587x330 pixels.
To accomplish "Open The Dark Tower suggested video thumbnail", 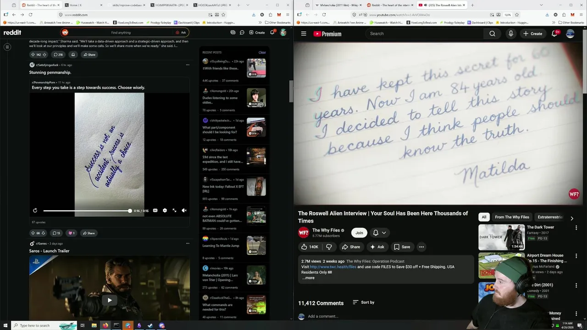I will click(x=502, y=237).
